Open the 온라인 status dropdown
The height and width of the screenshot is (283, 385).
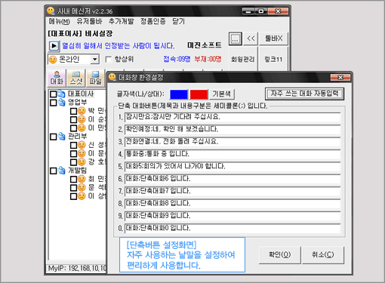94,60
